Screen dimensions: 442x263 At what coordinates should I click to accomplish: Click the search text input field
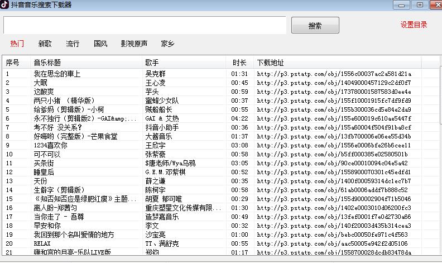pos(145,25)
